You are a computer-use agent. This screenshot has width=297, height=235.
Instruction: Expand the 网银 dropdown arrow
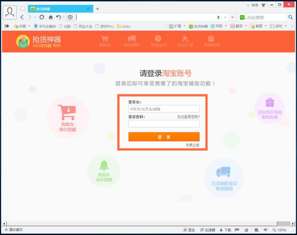coord(226,26)
